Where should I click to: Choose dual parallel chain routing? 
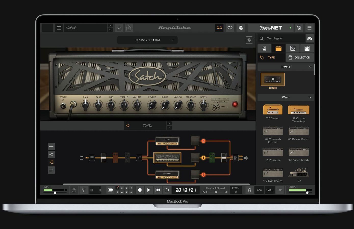point(51,170)
